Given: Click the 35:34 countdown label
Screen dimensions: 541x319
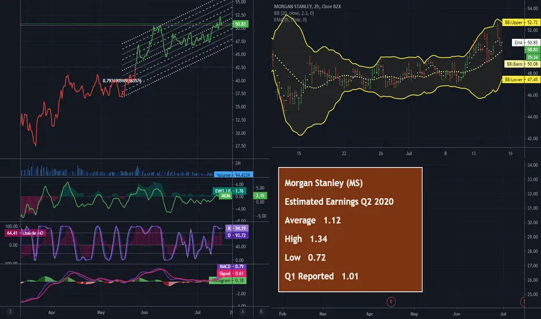Looking at the screenshot, I should click(x=532, y=57).
